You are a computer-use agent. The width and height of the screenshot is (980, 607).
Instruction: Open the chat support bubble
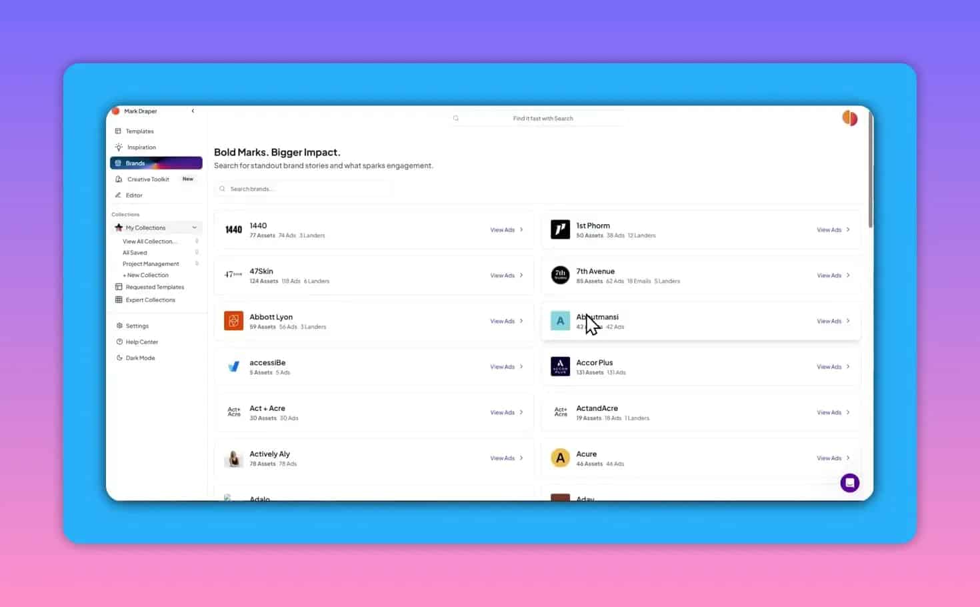(849, 483)
